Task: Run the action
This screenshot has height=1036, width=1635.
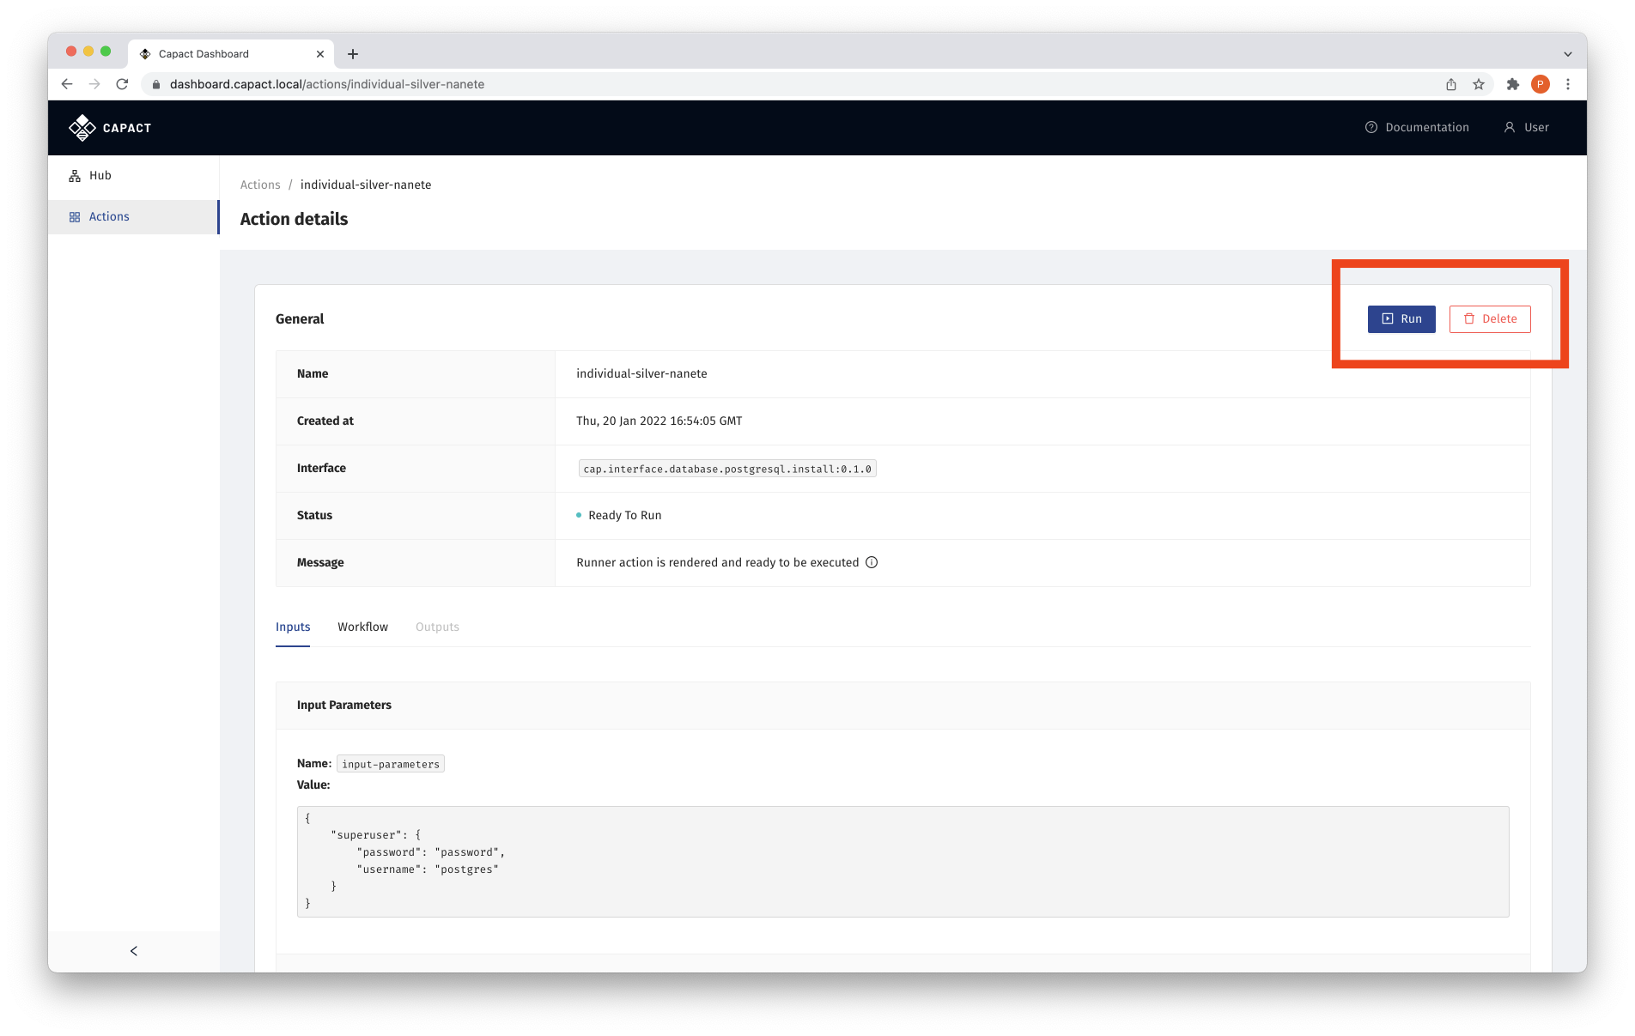Action: coord(1401,318)
